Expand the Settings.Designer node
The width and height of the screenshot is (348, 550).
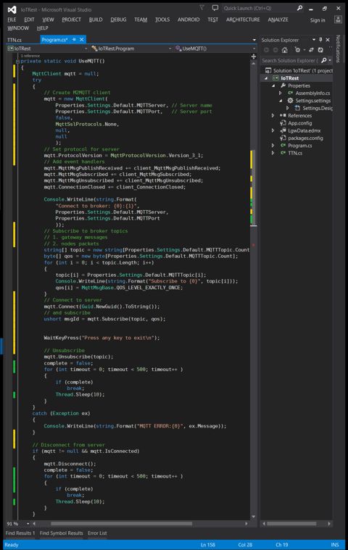(x=288, y=108)
